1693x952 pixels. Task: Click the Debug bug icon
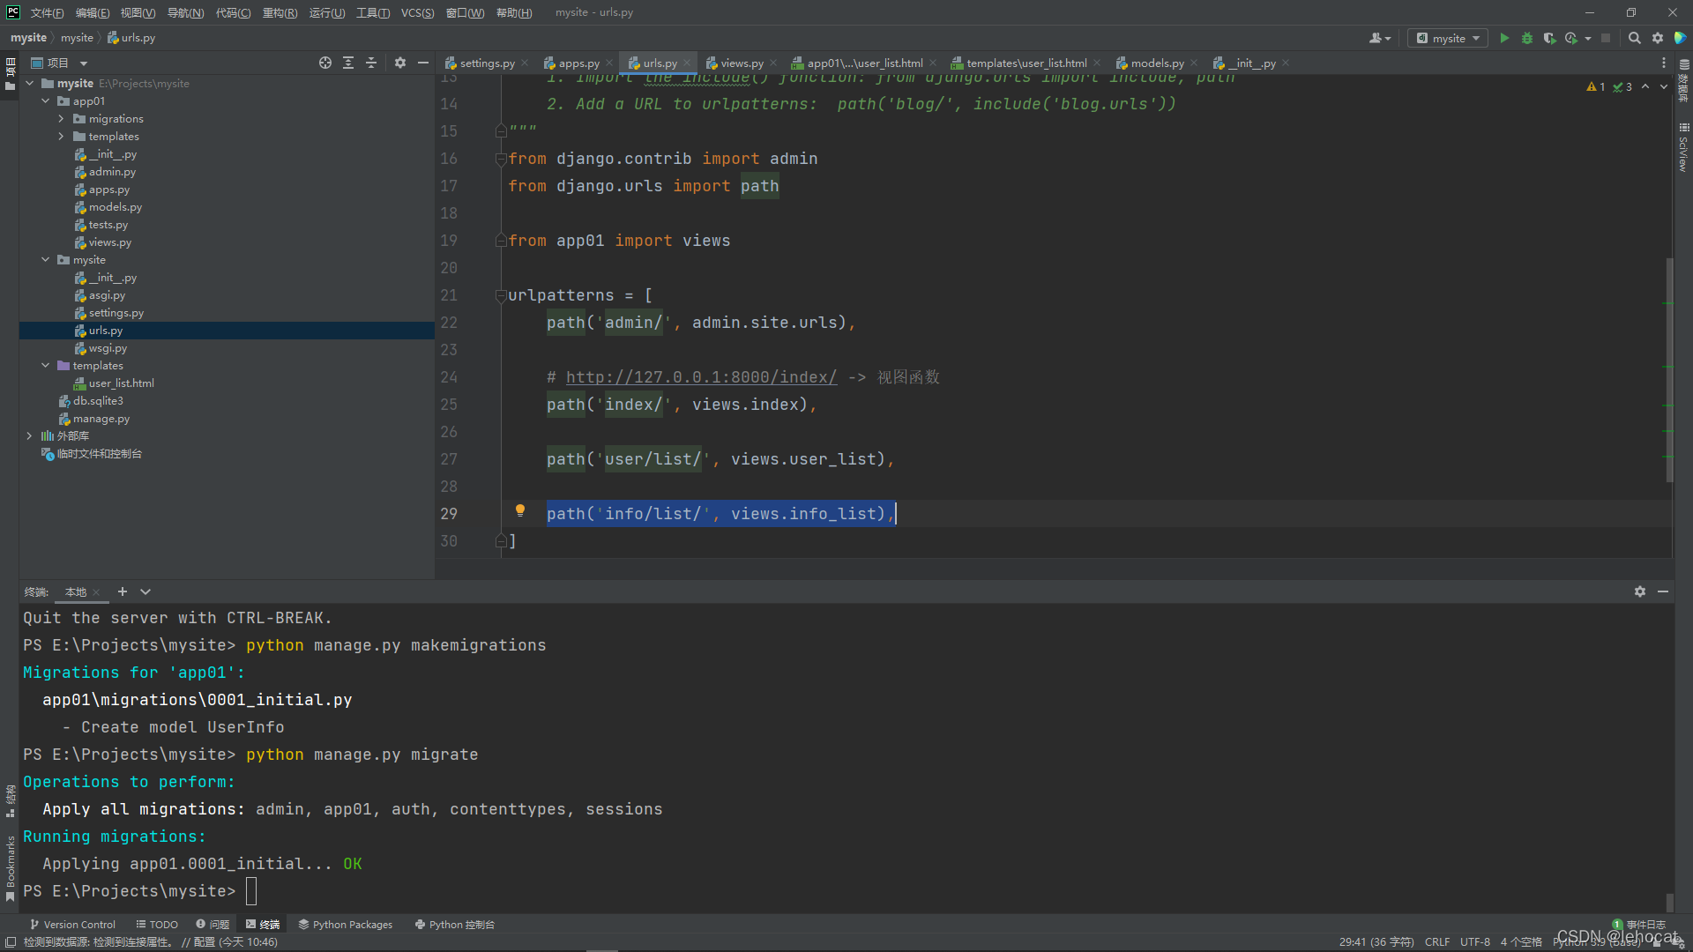tap(1527, 38)
